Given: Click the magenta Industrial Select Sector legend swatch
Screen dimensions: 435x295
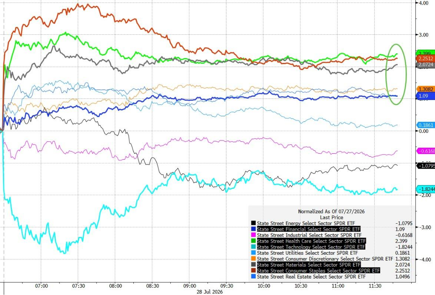Looking at the screenshot, I should pos(253,235).
